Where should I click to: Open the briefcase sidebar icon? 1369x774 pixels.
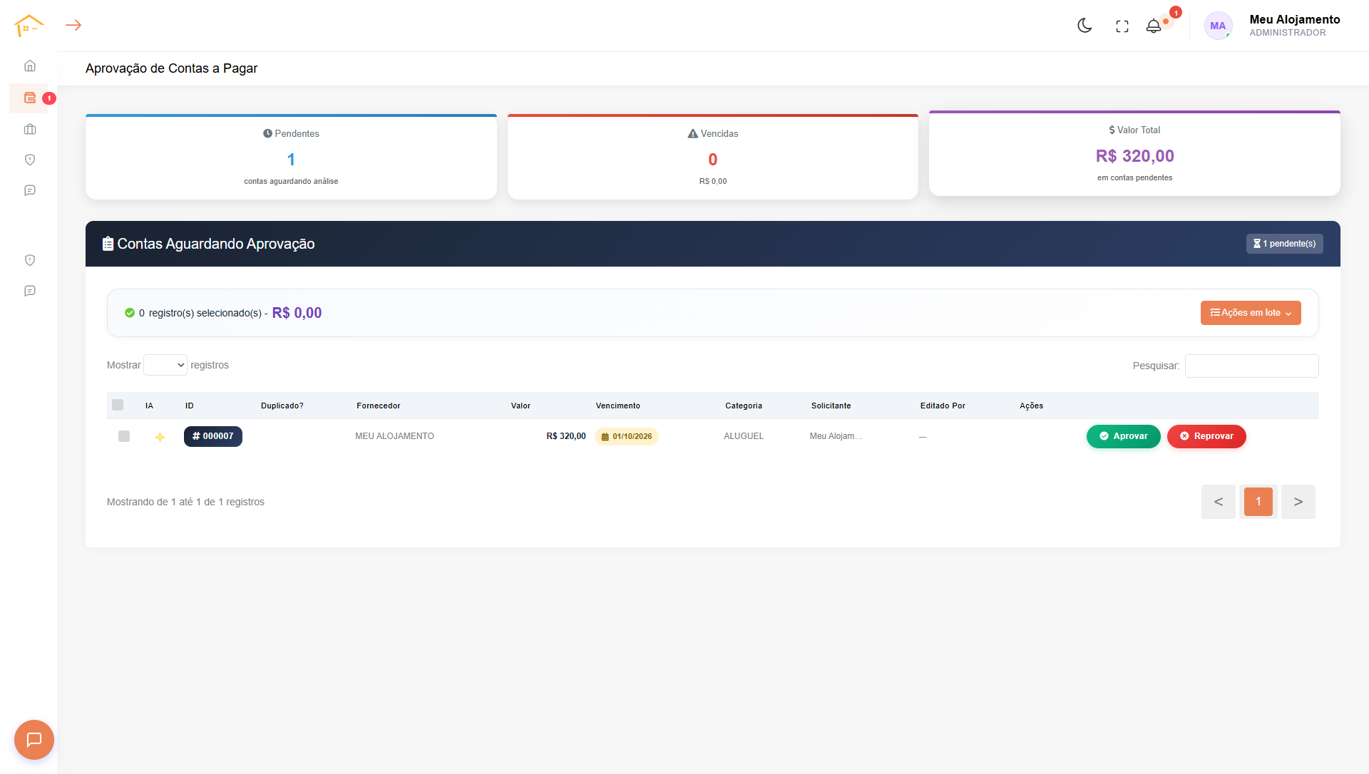[x=30, y=129]
